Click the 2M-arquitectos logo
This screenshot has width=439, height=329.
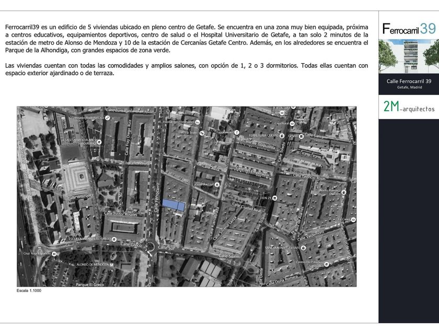click(409, 107)
